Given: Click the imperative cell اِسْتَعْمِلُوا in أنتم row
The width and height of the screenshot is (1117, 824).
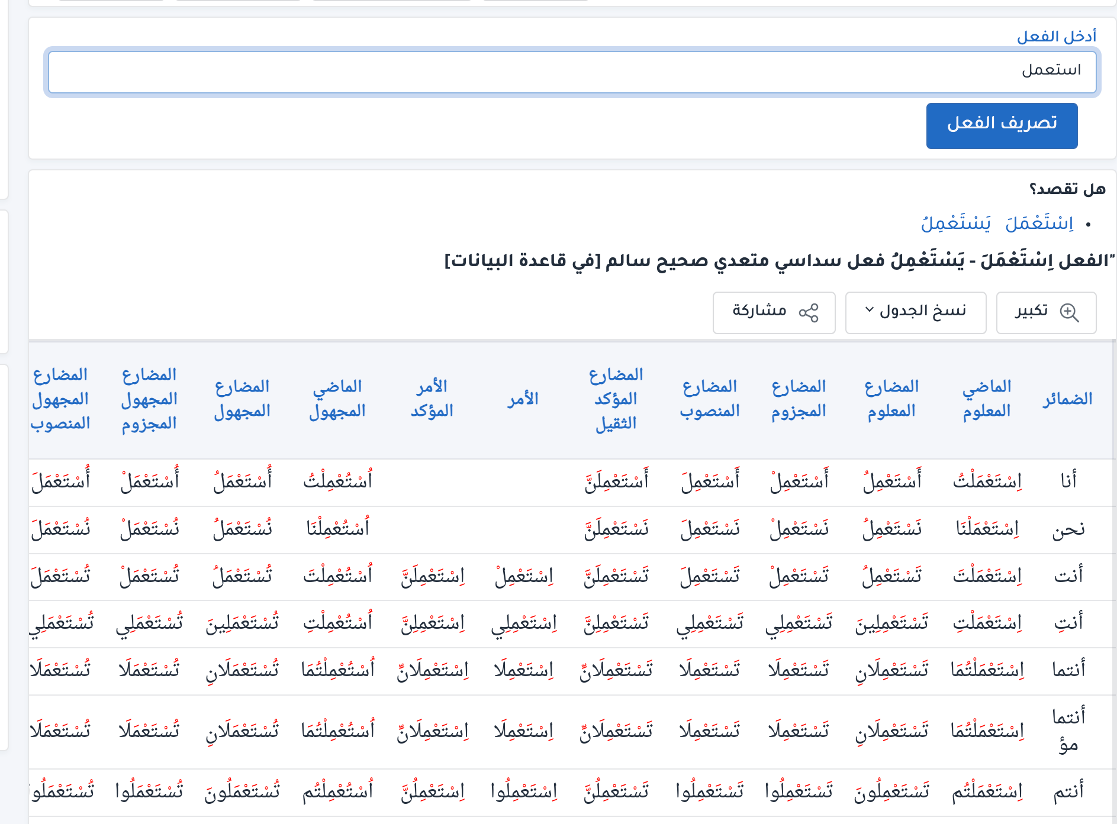Looking at the screenshot, I should click(x=523, y=791).
